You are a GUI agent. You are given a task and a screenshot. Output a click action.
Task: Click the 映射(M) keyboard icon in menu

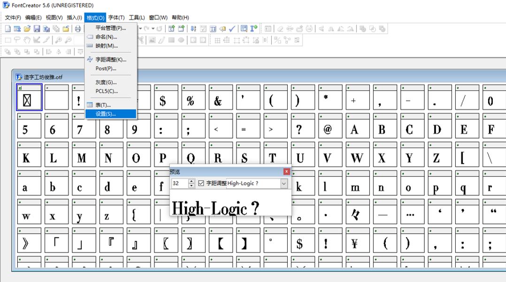(x=90, y=46)
